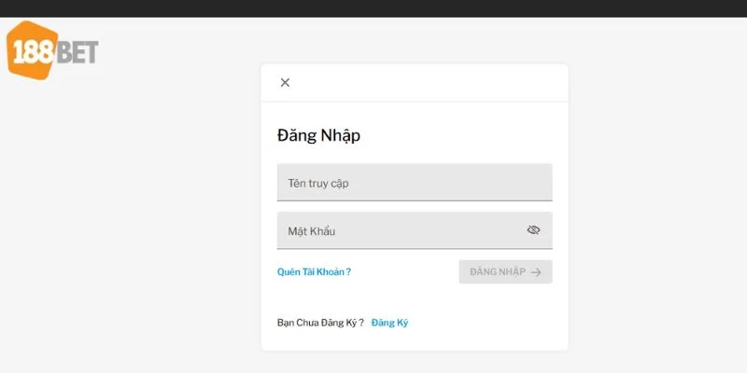Click the Đăng Nhập heading
Image resolution: width=747 pixels, height=373 pixels.
click(318, 135)
